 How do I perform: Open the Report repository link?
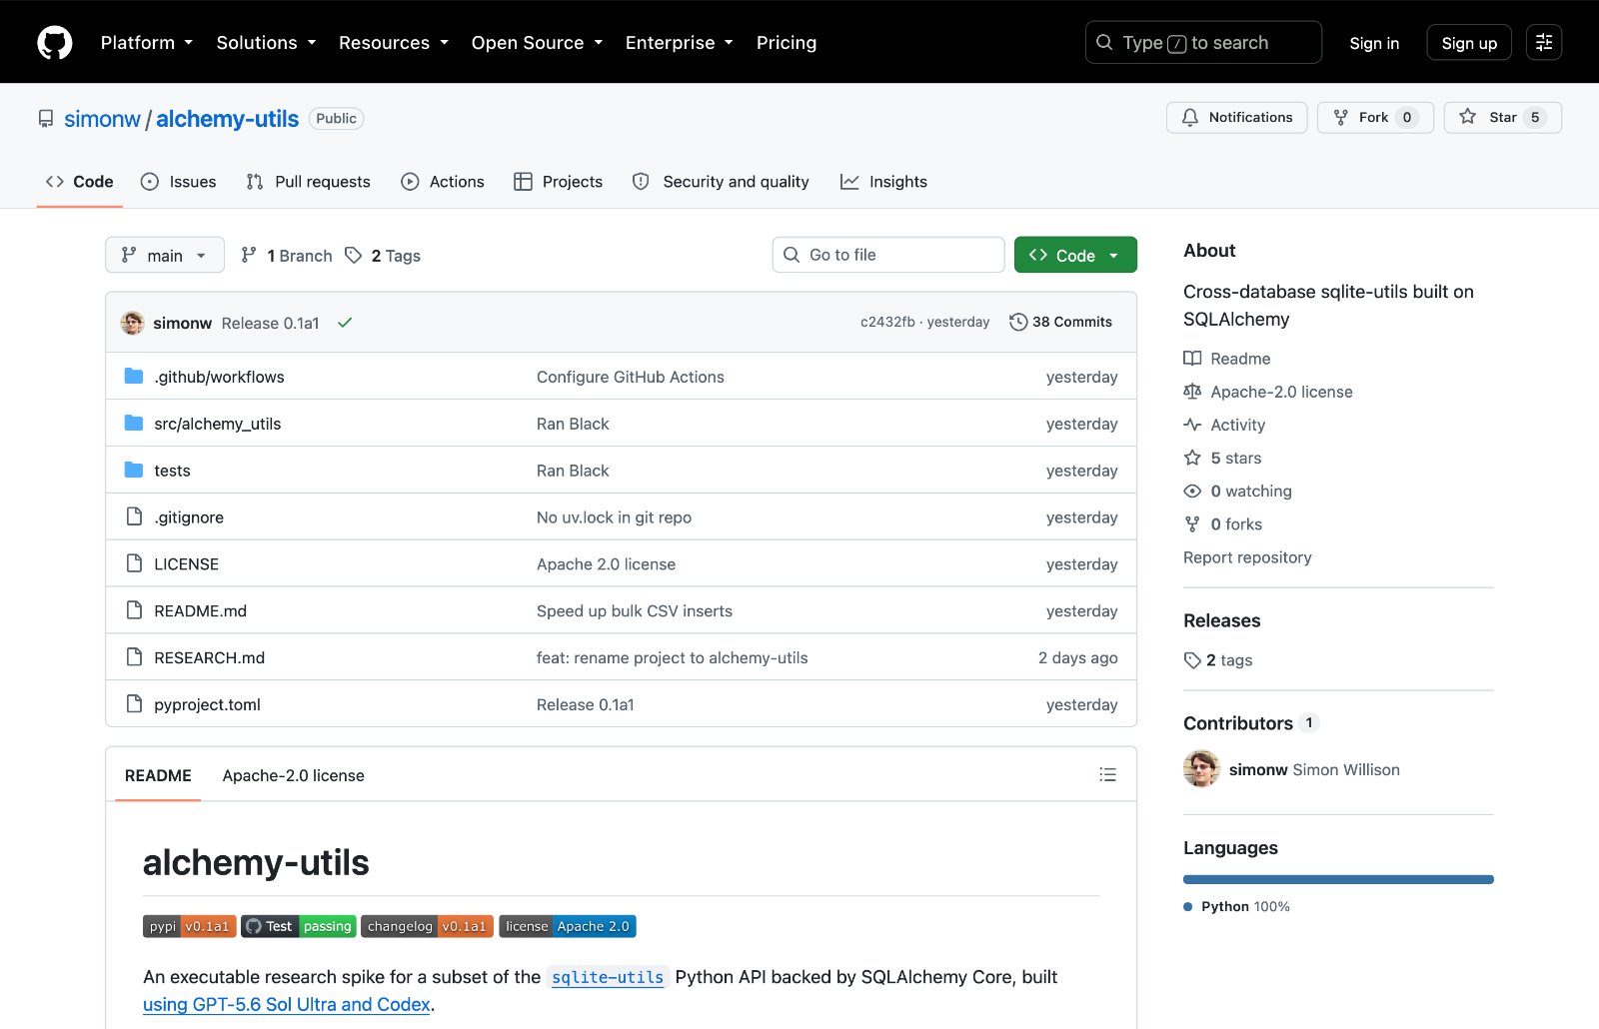pos(1247,557)
